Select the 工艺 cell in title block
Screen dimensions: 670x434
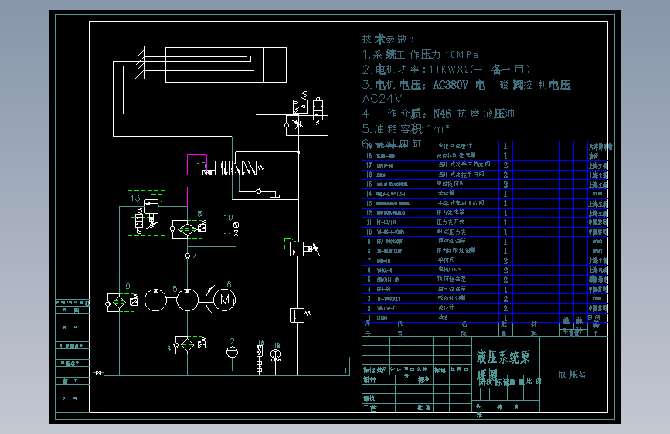coord(369,408)
